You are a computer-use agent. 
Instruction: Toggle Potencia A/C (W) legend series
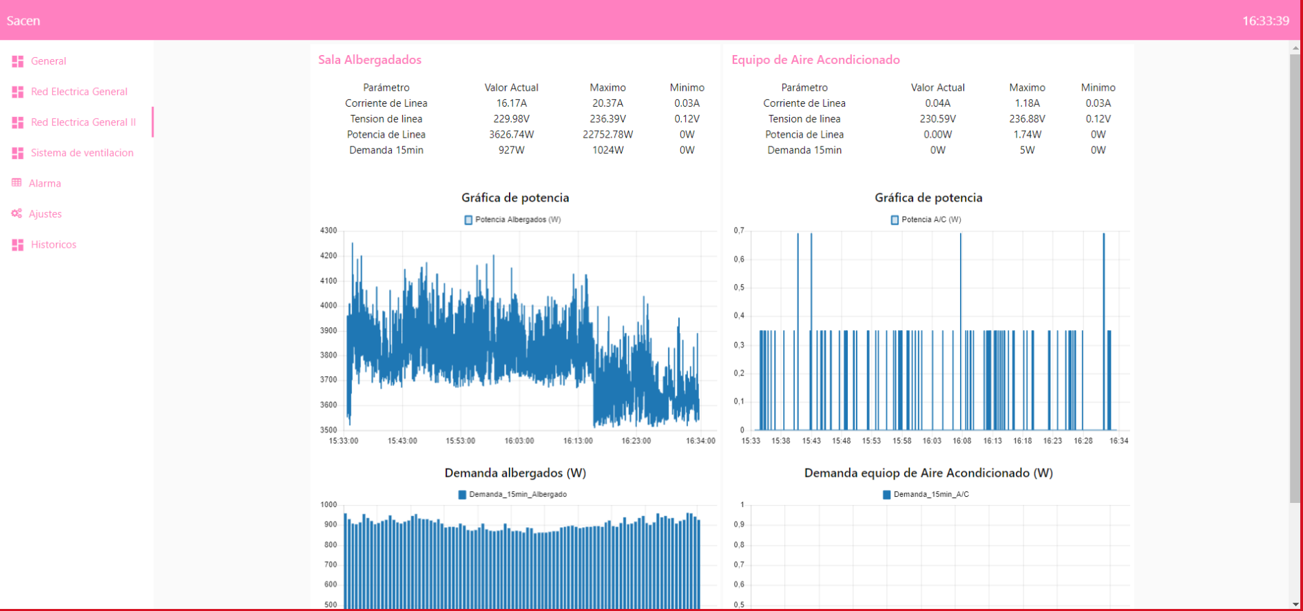926,220
